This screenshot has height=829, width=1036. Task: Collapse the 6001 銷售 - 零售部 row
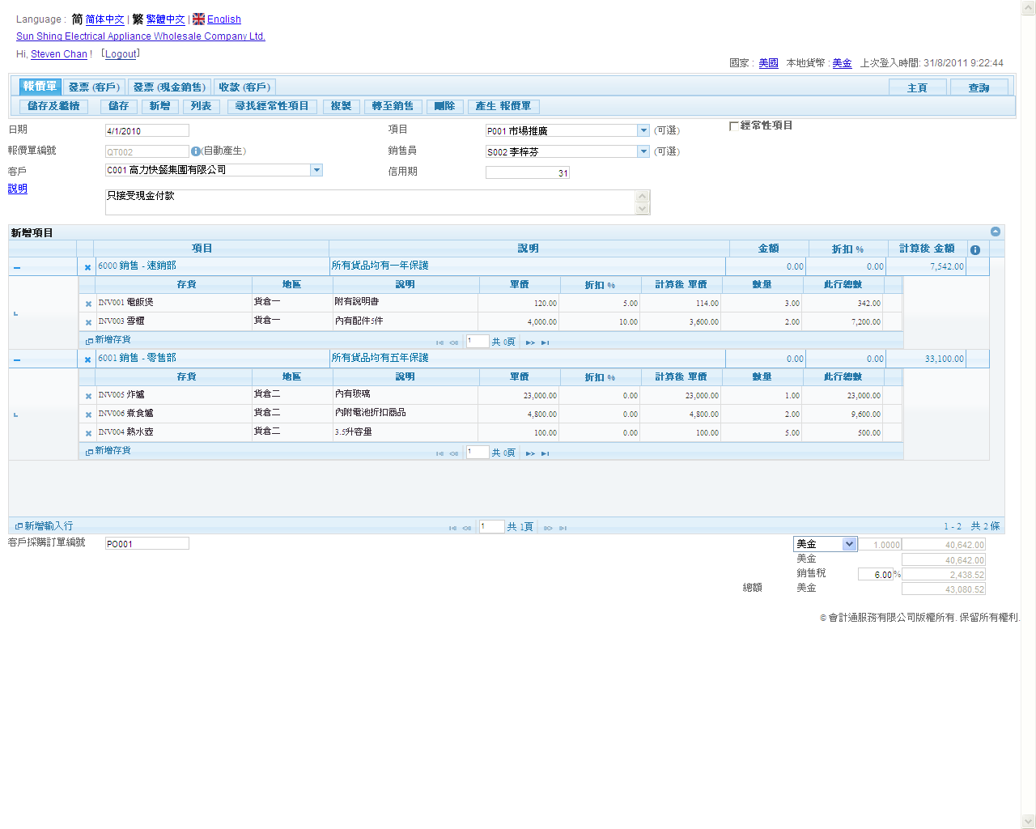click(x=17, y=360)
